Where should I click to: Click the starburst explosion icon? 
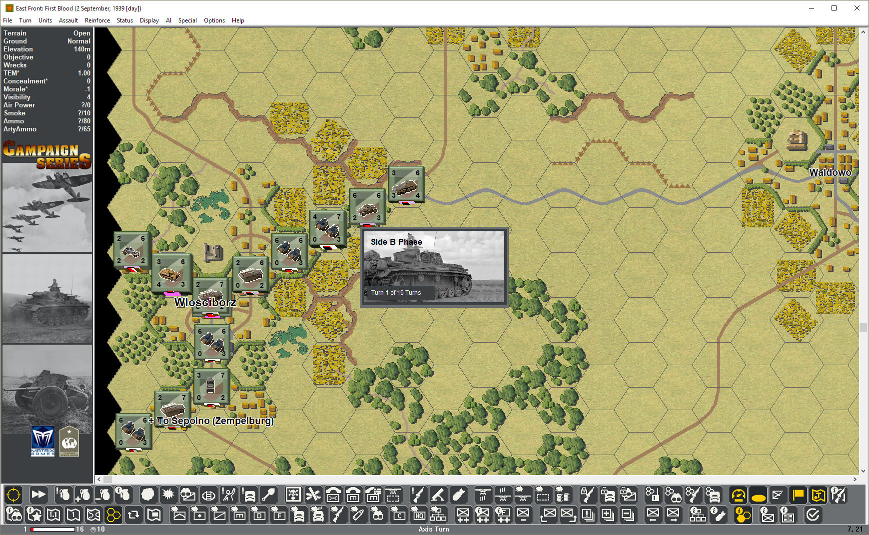168,495
